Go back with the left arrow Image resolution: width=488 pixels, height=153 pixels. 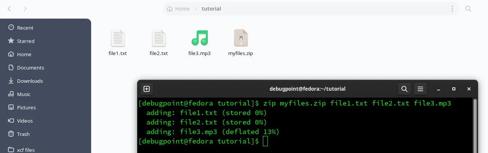pos(9,9)
